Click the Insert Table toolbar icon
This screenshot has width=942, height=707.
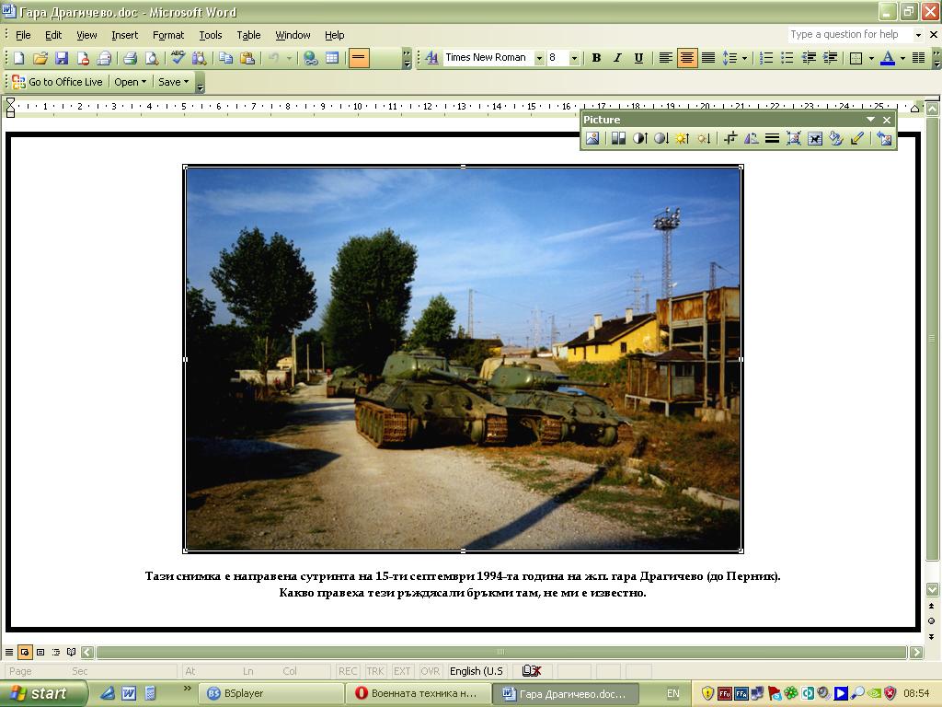coord(332,58)
